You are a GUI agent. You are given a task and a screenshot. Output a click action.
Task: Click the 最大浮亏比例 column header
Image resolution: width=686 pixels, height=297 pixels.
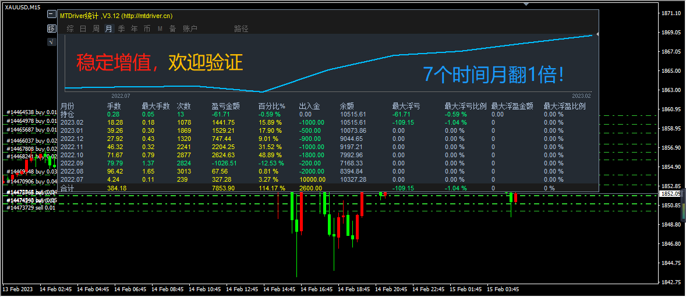pos(465,106)
